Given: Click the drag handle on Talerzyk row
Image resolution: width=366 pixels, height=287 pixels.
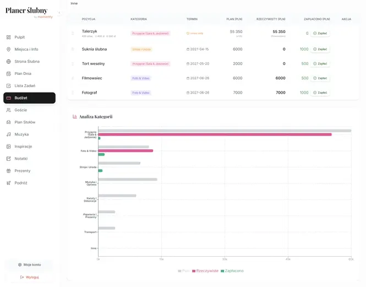Looking at the screenshot, I should coord(73,34).
